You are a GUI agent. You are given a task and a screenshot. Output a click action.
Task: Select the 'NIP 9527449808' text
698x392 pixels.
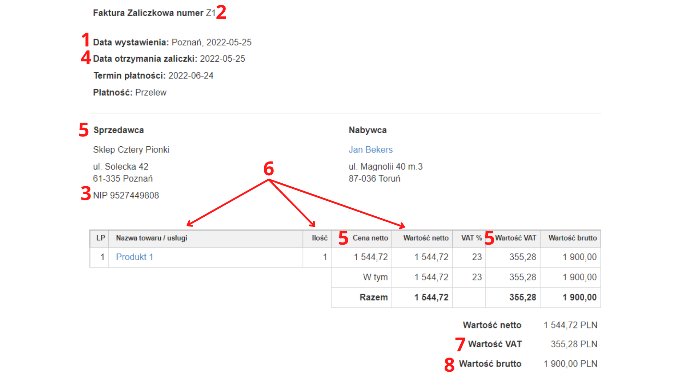point(126,195)
